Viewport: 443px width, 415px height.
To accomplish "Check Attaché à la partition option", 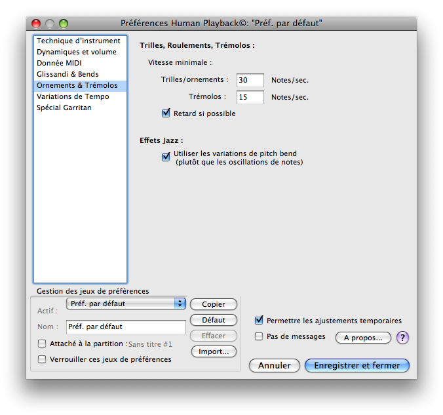I will point(43,344).
